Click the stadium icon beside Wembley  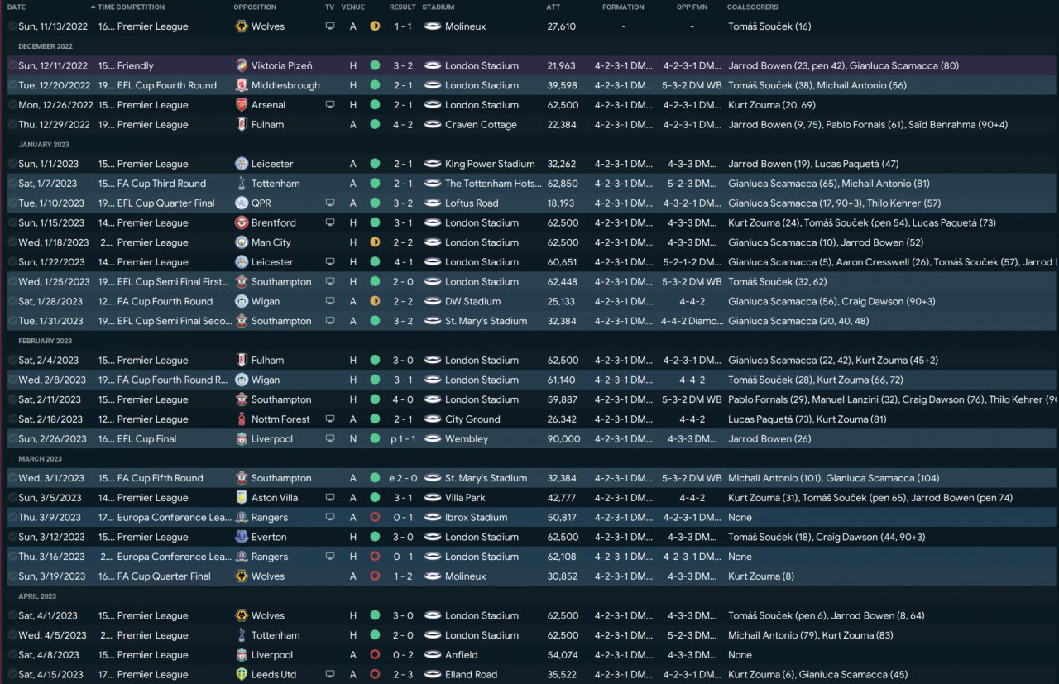click(432, 439)
